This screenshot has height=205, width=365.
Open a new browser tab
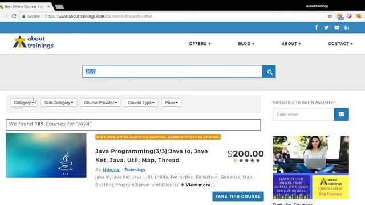(x=59, y=7)
